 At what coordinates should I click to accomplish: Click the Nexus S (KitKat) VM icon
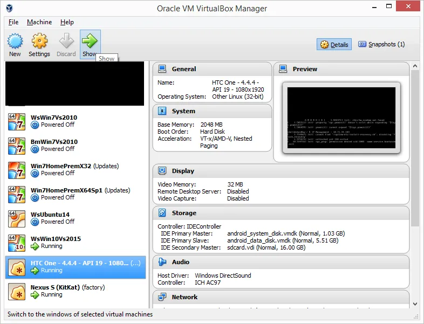tap(17, 292)
